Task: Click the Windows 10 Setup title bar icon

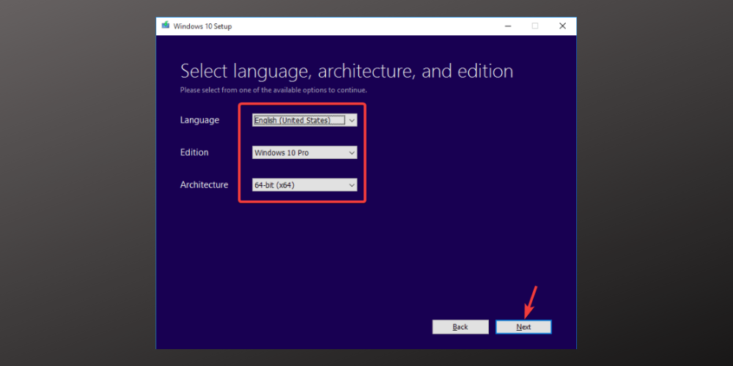Action: (166, 26)
